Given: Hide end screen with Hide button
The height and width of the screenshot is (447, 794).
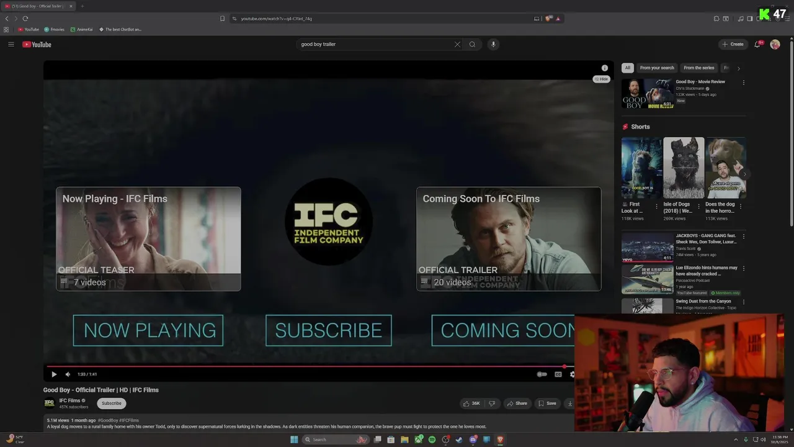Looking at the screenshot, I should [602, 79].
